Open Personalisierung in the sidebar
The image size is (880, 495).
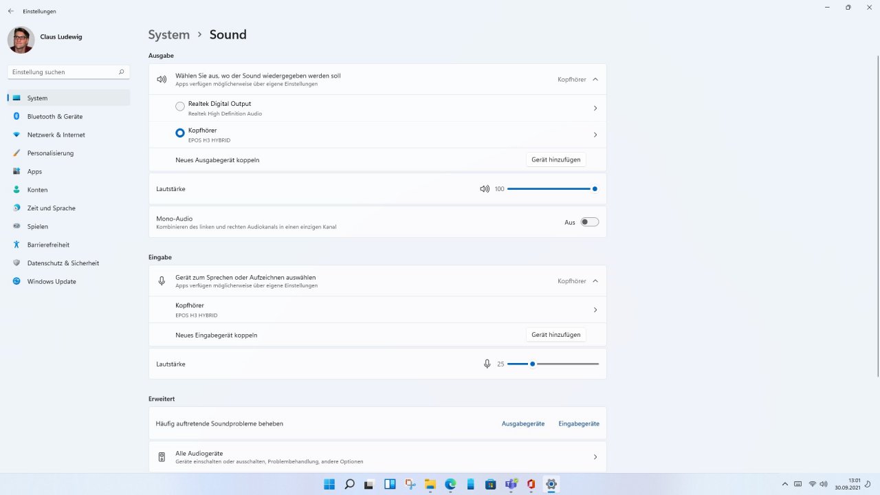coord(68,153)
